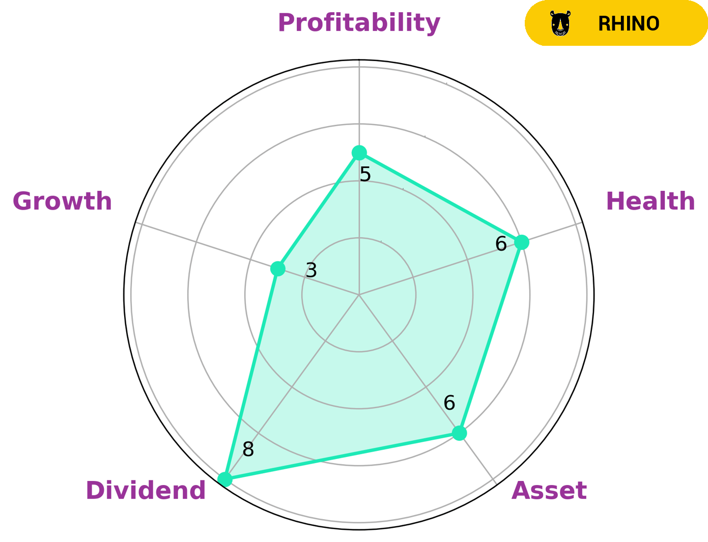The image size is (708, 542).
Task: Select the Health axis label
Action: click(650, 202)
